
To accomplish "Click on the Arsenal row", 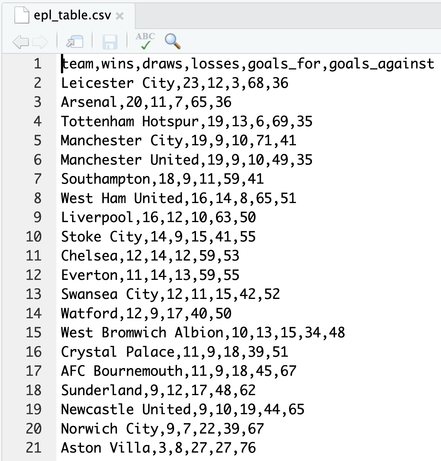I will [x=146, y=102].
